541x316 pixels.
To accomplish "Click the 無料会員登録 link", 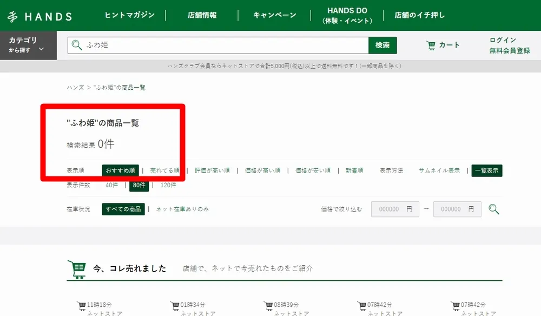I will (x=510, y=51).
